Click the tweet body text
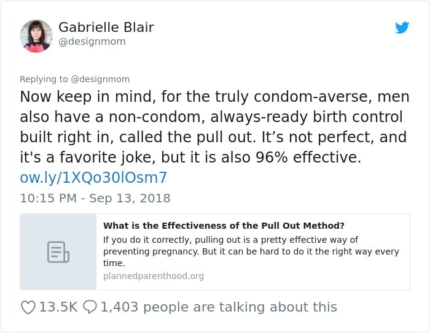The width and height of the screenshot is (430, 333). [x=215, y=127]
